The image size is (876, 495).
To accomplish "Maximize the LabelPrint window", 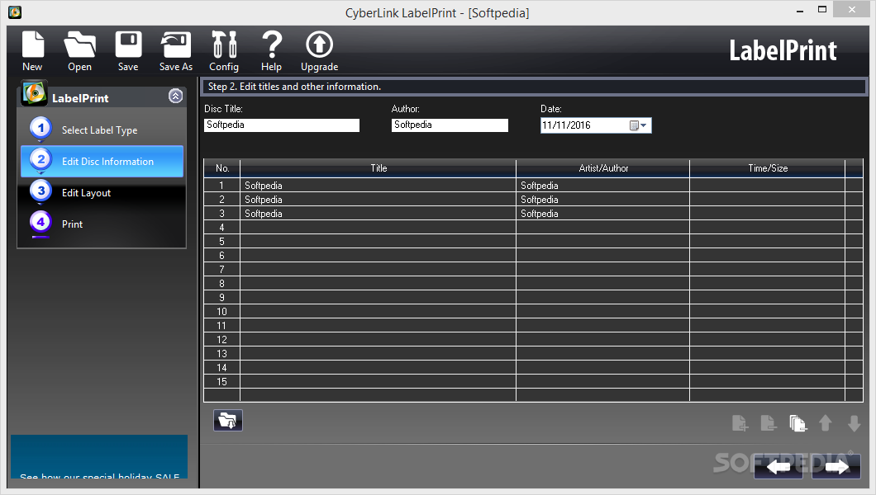I will 822,9.
